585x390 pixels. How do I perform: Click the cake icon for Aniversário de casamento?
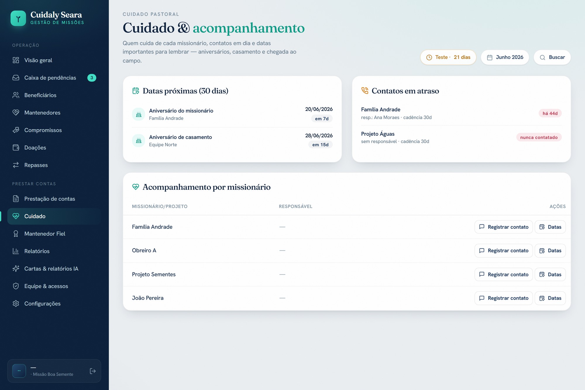139,141
